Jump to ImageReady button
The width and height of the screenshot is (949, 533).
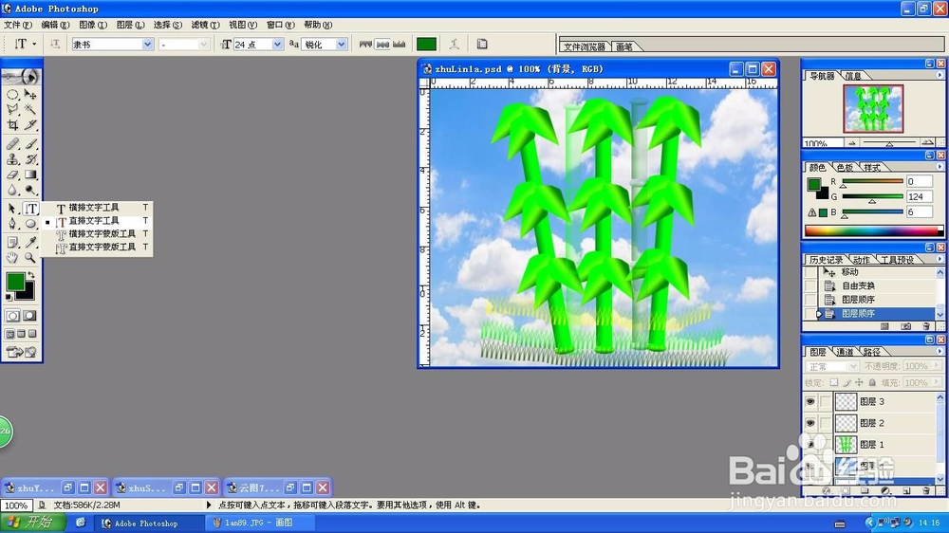pos(21,352)
